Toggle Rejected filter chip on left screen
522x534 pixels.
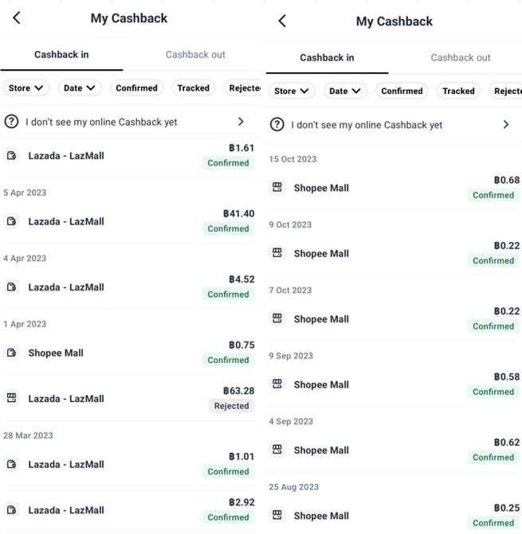point(242,88)
